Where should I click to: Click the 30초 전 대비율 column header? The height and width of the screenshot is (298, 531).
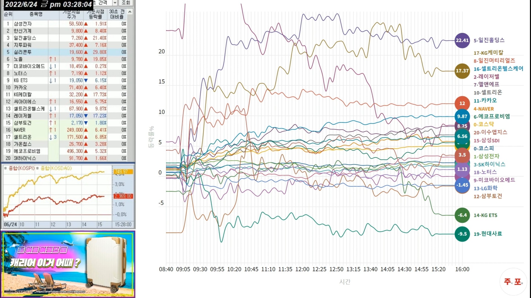tap(117, 14)
